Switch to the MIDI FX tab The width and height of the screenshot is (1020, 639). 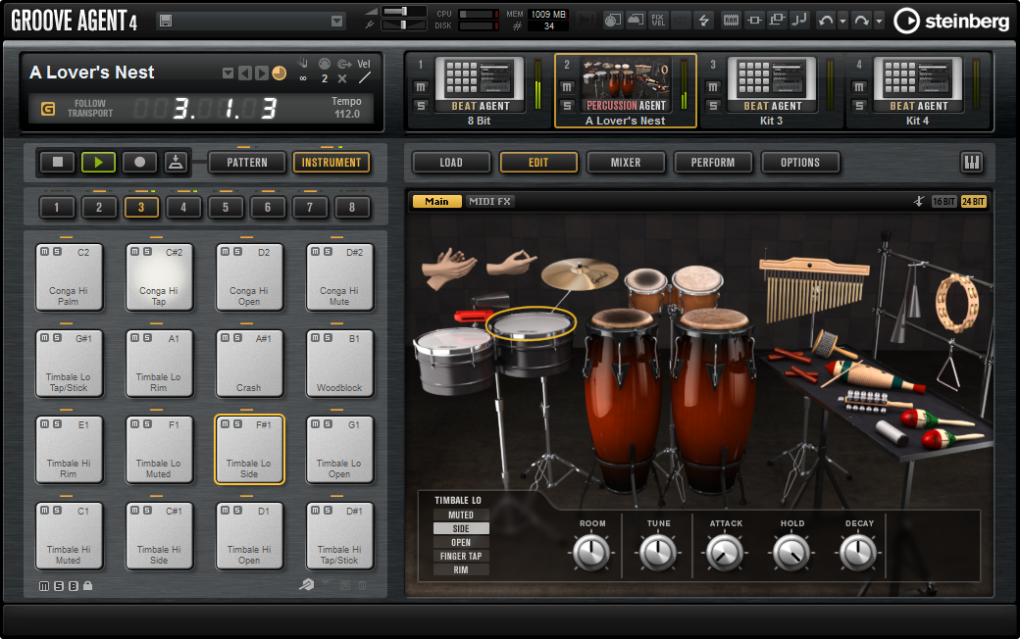pos(489,202)
